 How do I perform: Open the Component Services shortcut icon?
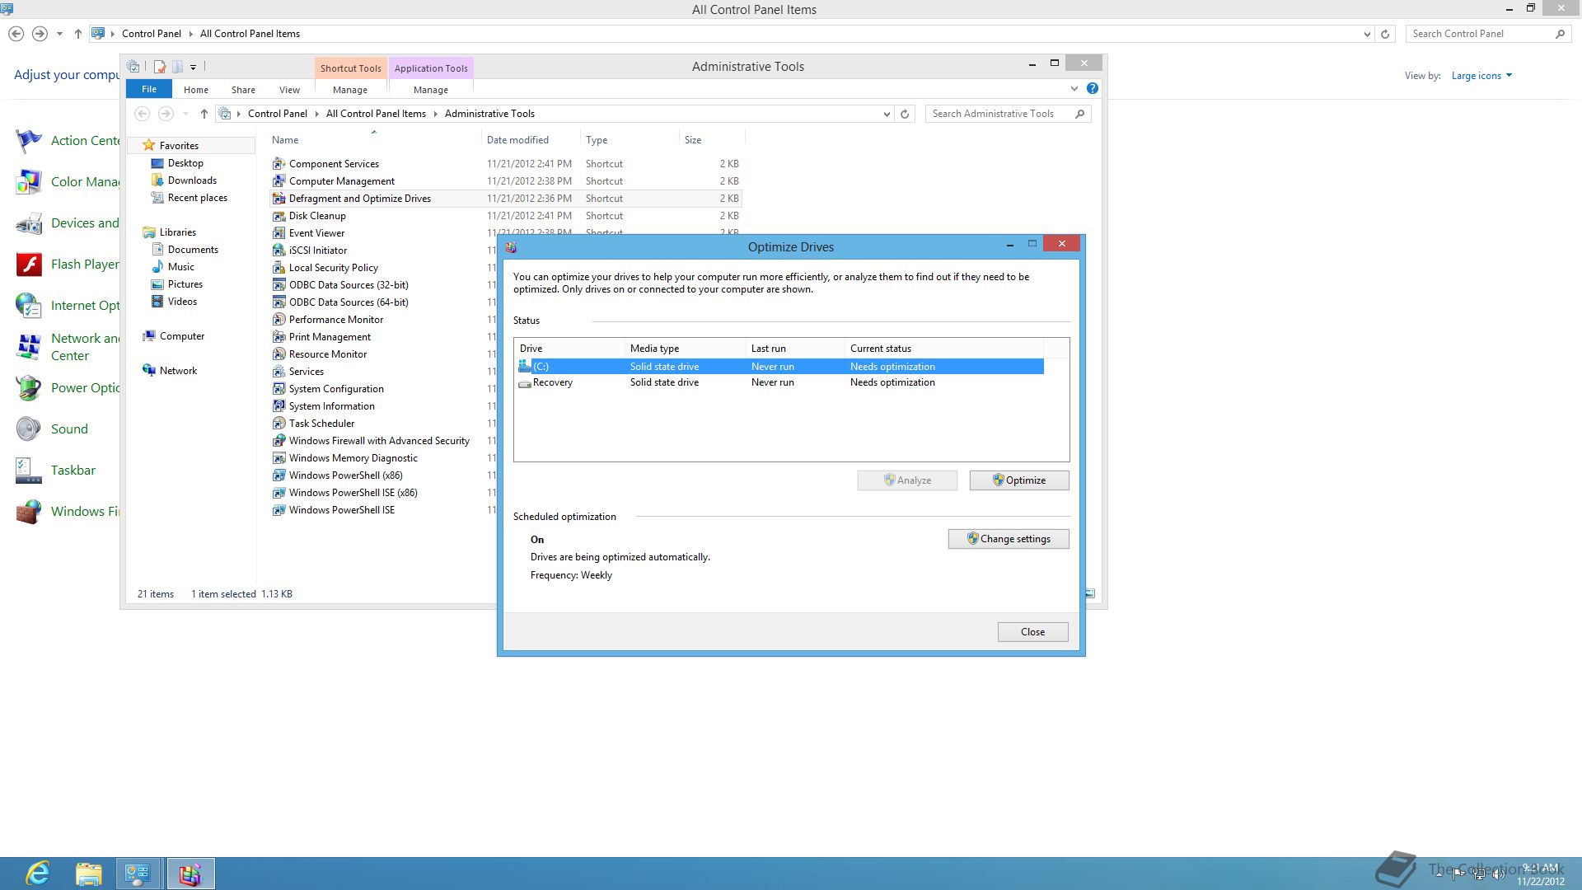[279, 164]
